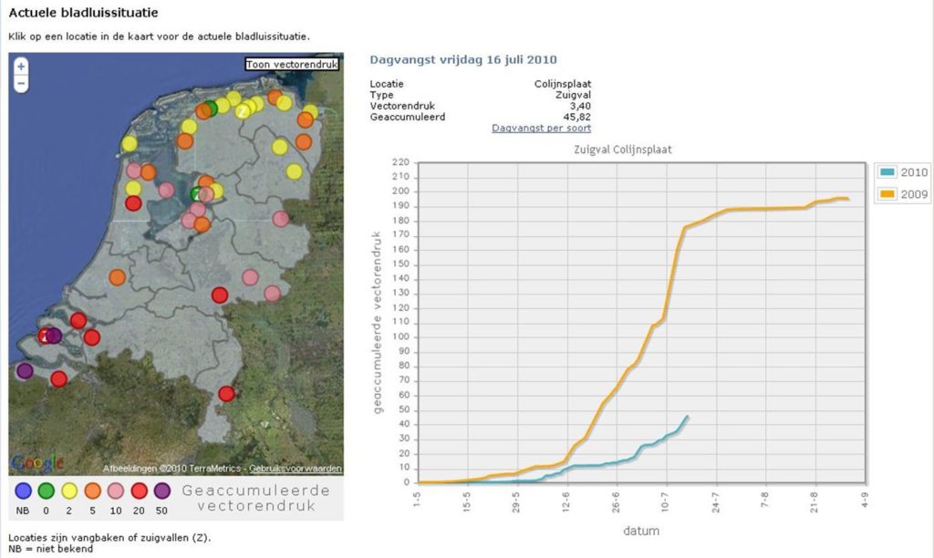Click the Type value Zuigval
The height and width of the screenshot is (558, 934).
pos(573,95)
